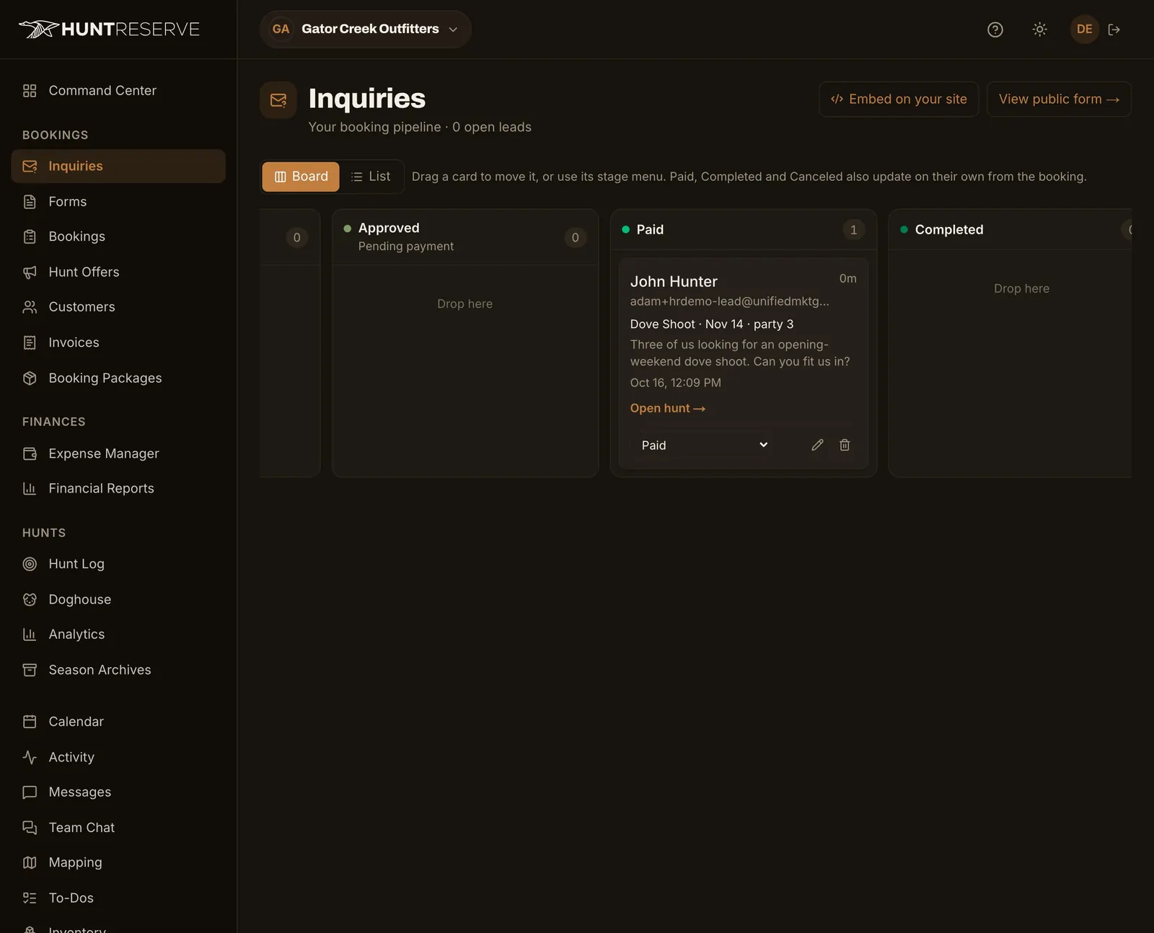
Task: Click Drop here area in Approved column
Action: [x=465, y=304]
